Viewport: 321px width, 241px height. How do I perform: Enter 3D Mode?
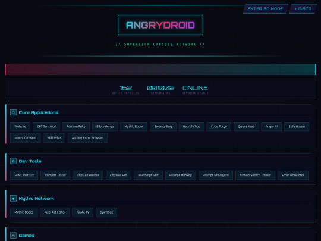tap(265, 8)
